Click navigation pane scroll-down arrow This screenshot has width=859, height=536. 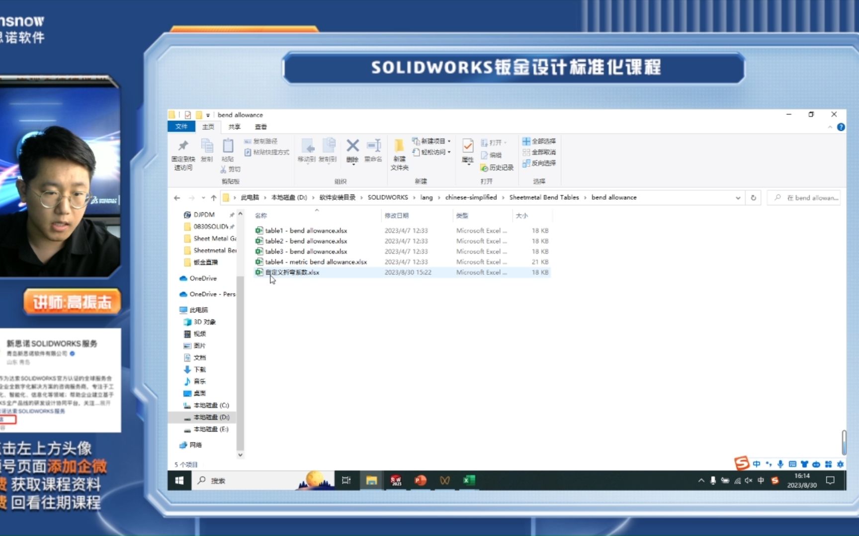[240, 455]
